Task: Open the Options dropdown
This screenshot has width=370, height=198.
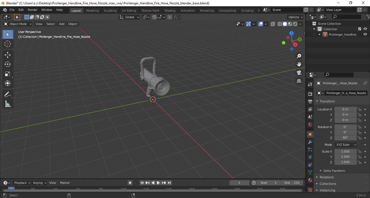Action: [296, 17]
